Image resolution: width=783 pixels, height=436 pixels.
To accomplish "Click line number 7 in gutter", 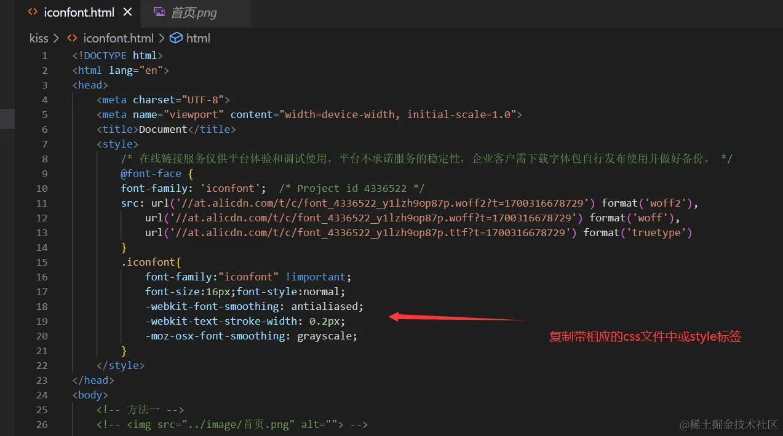I will click(44, 144).
